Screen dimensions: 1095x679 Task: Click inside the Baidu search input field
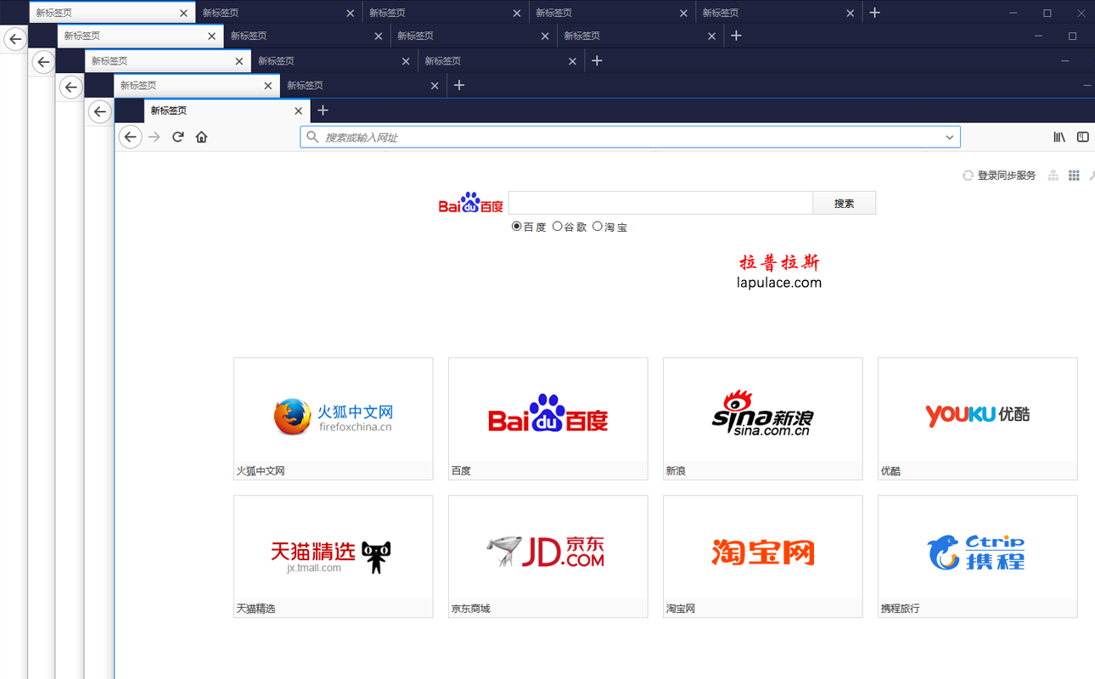pyautogui.click(x=660, y=202)
